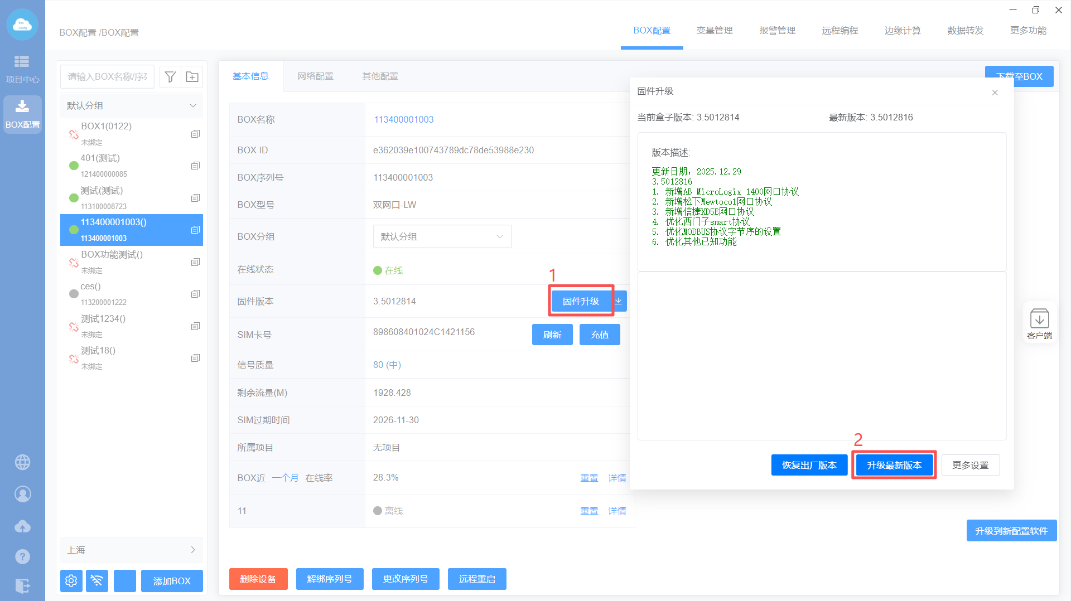Collapse the 默认分组 group
The width and height of the screenshot is (1071, 601).
[193, 106]
